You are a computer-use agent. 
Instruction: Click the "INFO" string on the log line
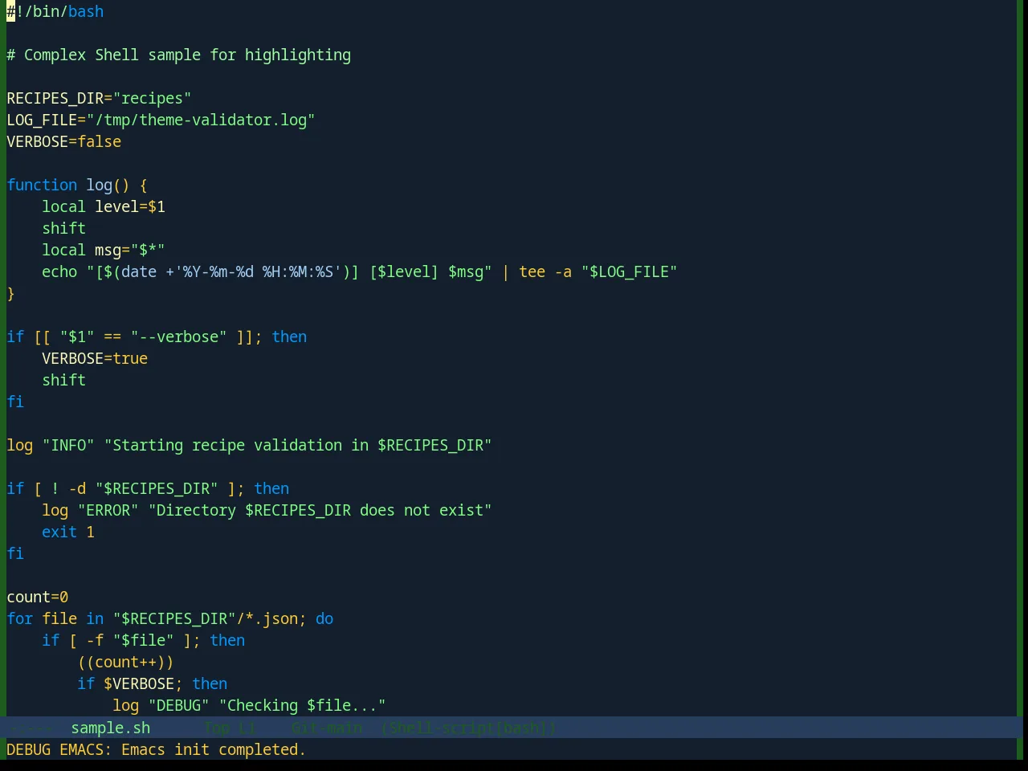pyautogui.click(x=68, y=445)
